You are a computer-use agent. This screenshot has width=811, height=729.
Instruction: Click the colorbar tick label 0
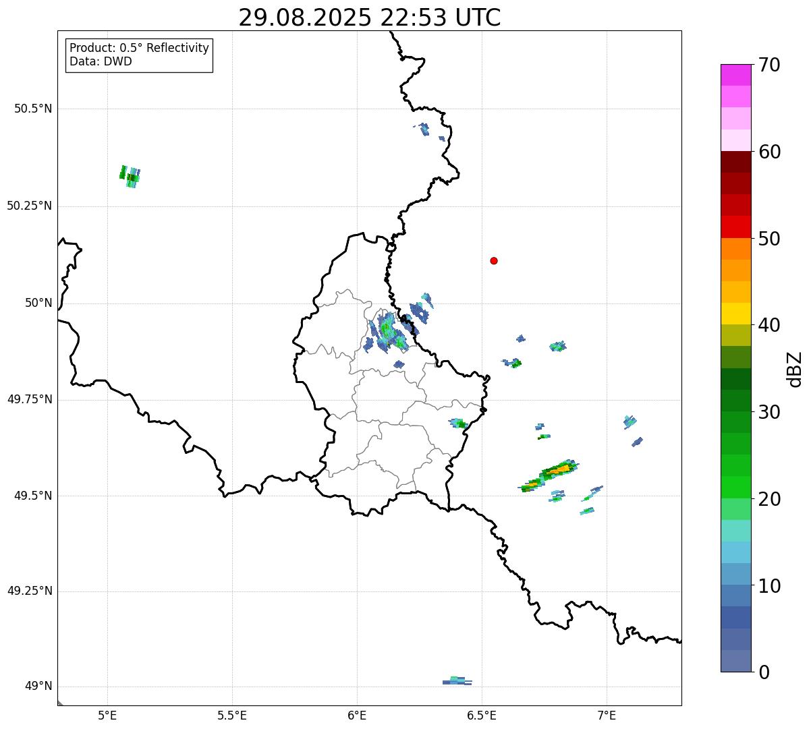pyautogui.click(x=764, y=672)
